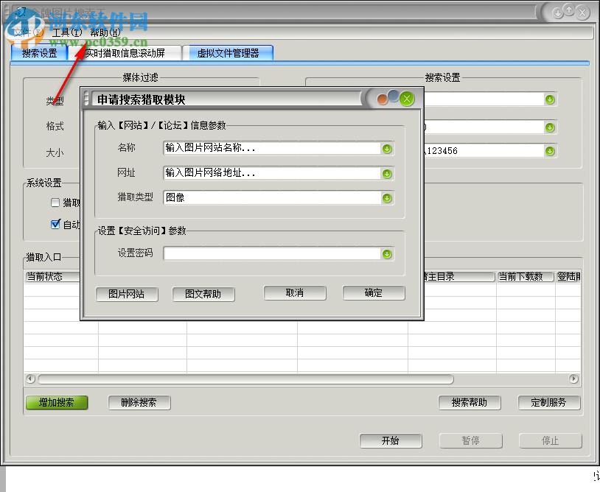Image resolution: width=600 pixels, height=492 pixels.
Task: Enable the 猎取 checkbox under 系统设置
Action: [x=55, y=204]
